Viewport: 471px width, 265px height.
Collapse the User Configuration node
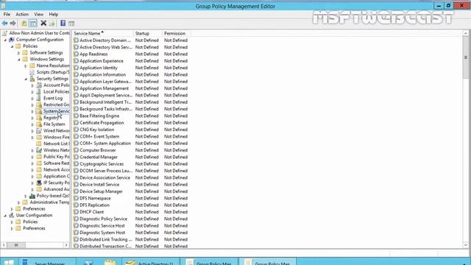(5, 216)
